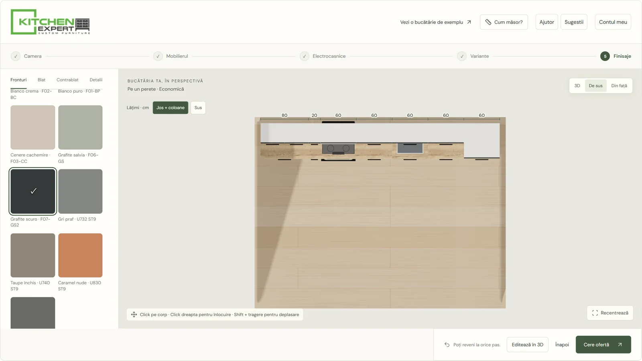Select the sink unit in the top view

[410, 148]
